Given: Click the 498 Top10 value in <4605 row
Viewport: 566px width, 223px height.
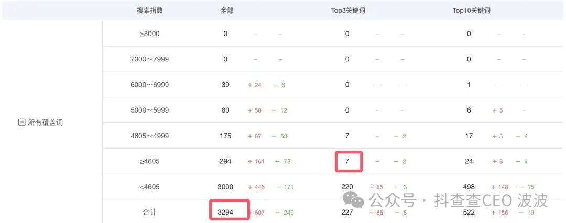Looking at the screenshot, I should pyautogui.click(x=469, y=187).
